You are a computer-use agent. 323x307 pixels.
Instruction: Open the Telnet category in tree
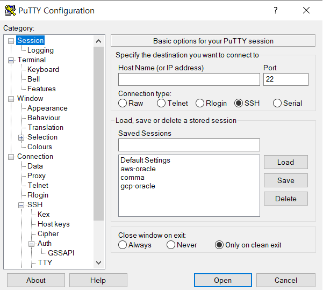click(38, 186)
